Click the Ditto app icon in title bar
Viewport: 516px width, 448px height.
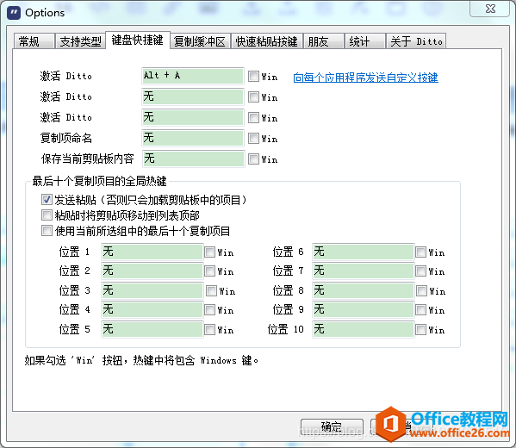tap(14, 13)
